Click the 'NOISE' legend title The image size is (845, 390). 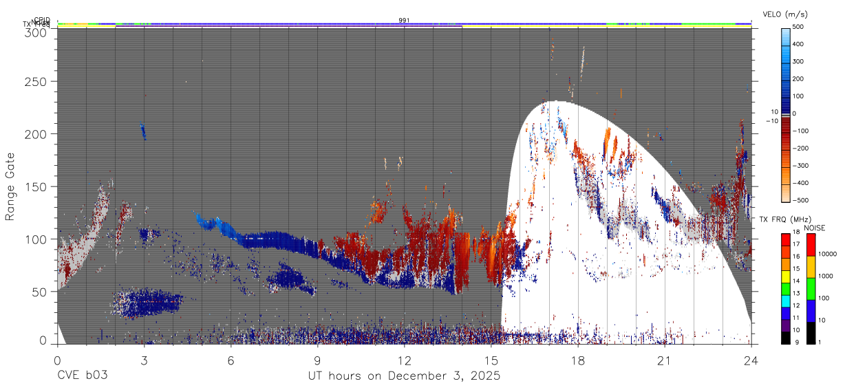tap(816, 228)
